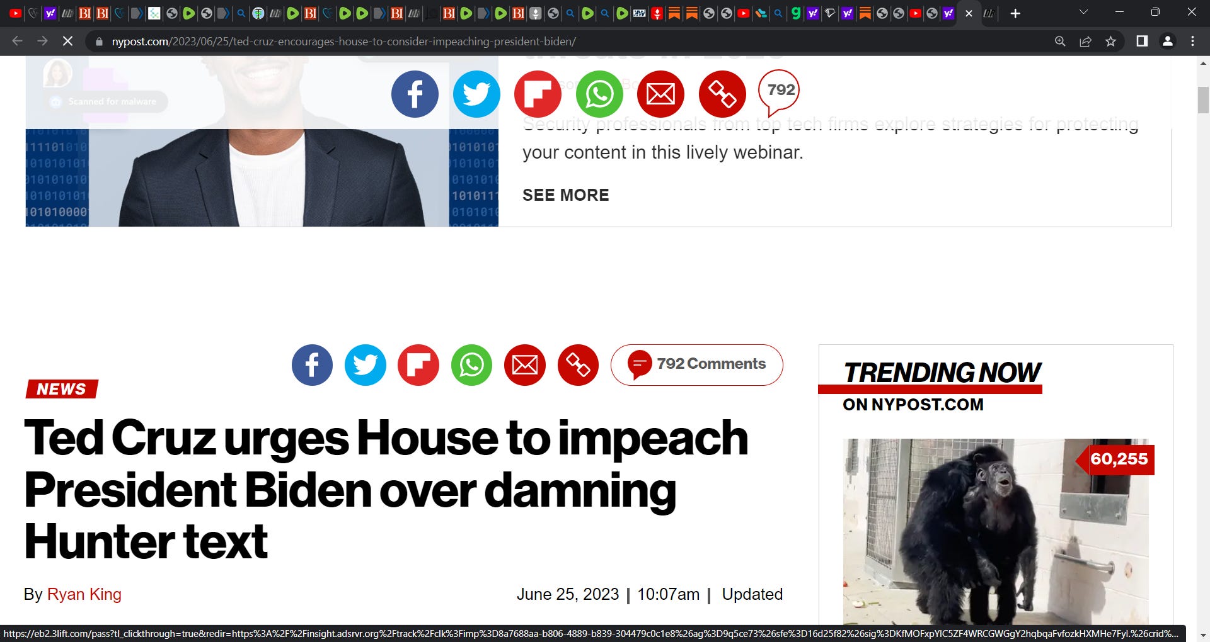Image resolution: width=1210 pixels, height=642 pixels.
Task: Toggle browser side panel icon
Action: tap(1142, 42)
